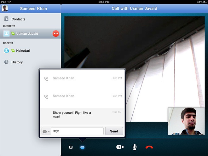
Task: Click outgoing call icon on first chat entry
Action: tap(46, 79)
